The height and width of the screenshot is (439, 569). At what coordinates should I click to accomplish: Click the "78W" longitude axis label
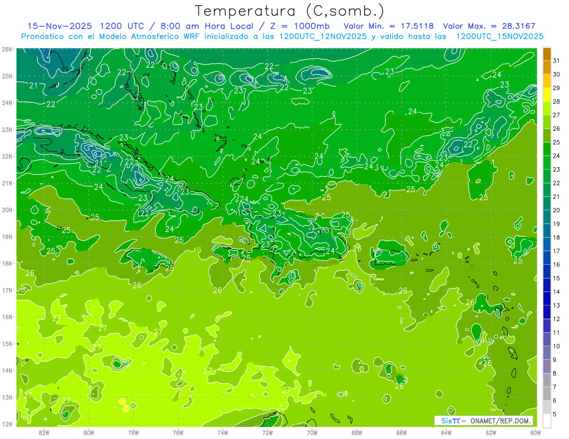pos(133,432)
